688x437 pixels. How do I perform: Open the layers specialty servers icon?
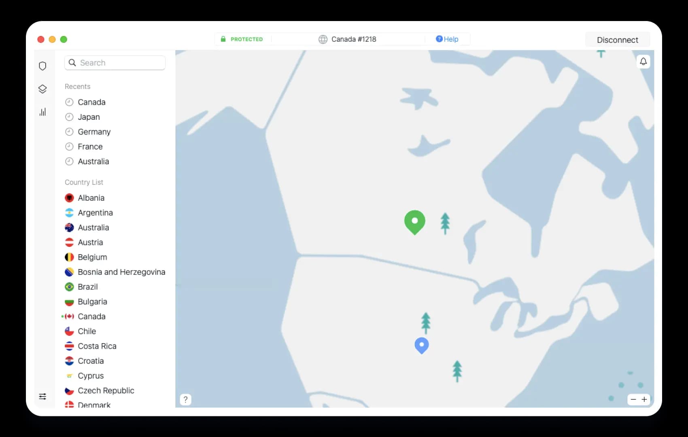click(x=42, y=89)
